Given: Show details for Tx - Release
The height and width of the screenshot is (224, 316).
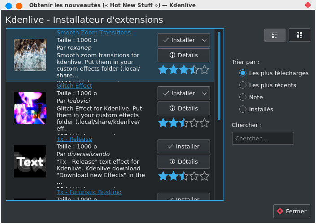Looking at the screenshot, I should (x=184, y=161).
